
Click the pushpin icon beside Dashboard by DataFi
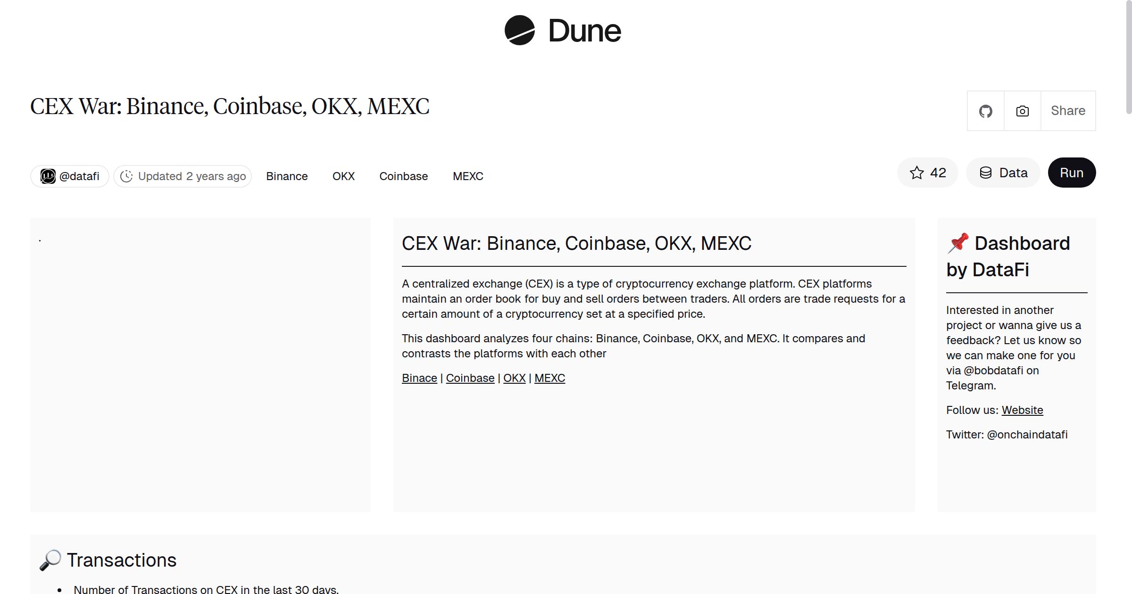(959, 242)
